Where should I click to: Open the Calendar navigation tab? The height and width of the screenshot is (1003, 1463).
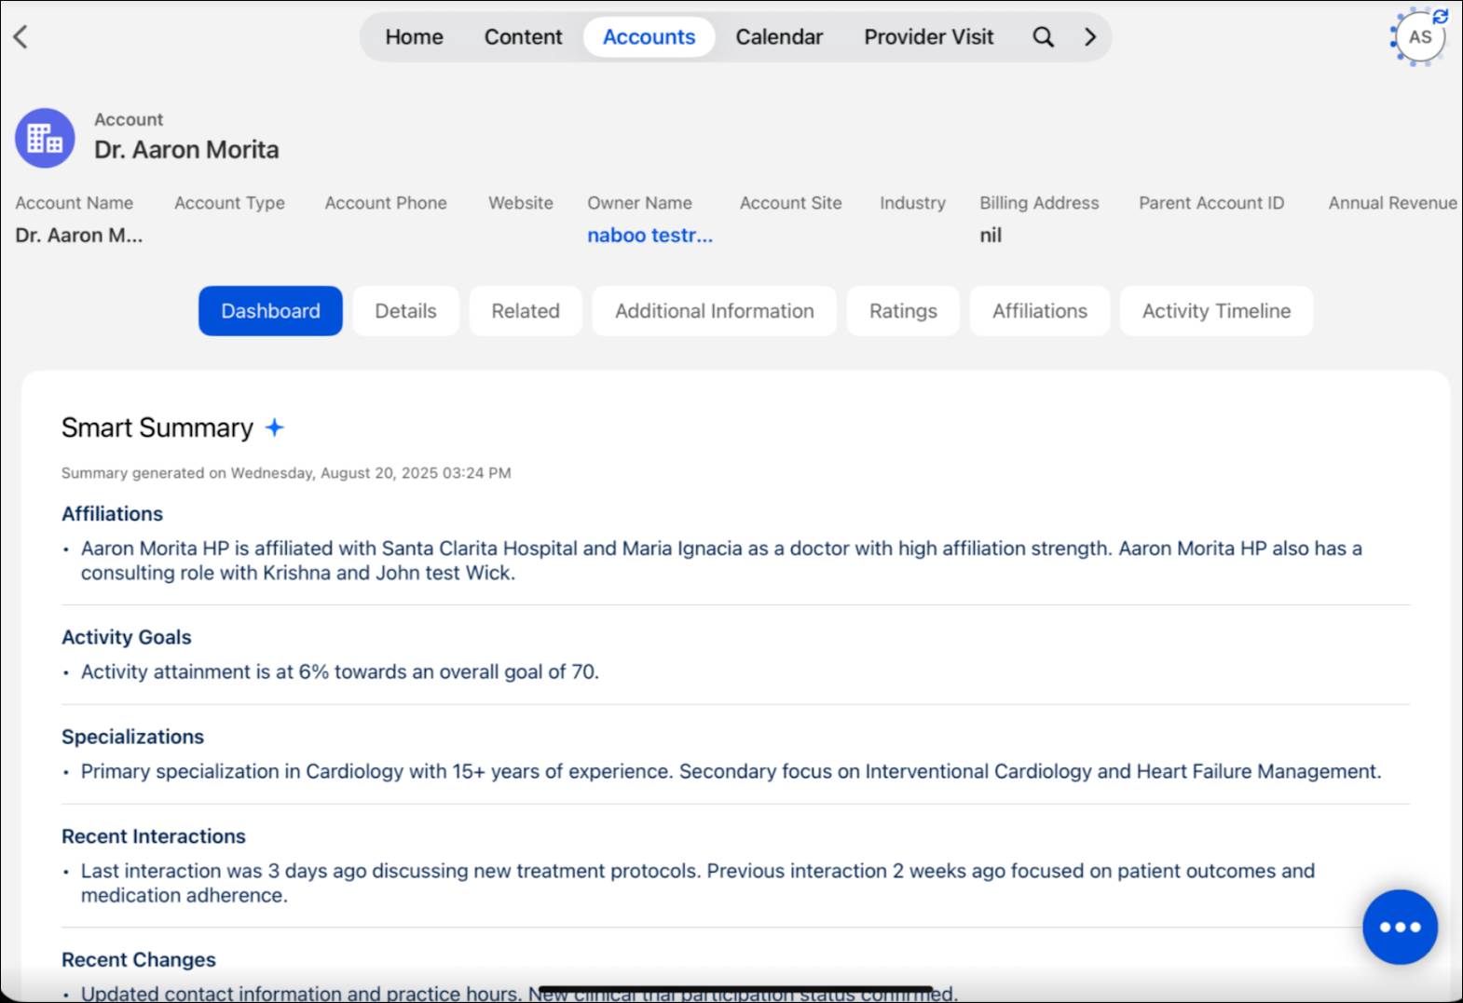click(x=779, y=37)
